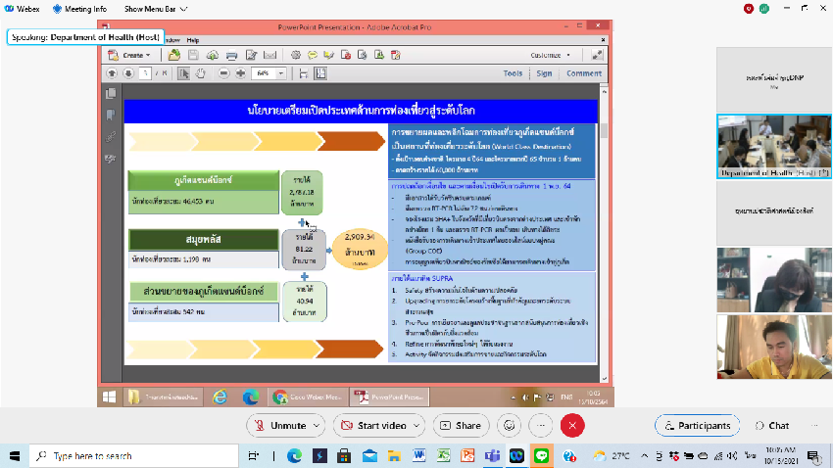Expand audio options arrow beside Unmute
The width and height of the screenshot is (833, 468).
pyautogui.click(x=317, y=426)
